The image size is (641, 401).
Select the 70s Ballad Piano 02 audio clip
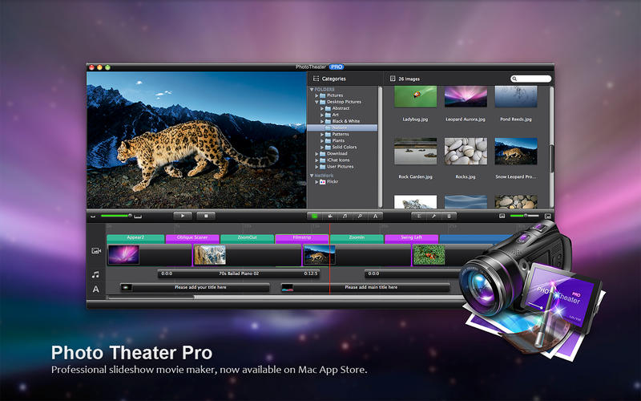(239, 273)
